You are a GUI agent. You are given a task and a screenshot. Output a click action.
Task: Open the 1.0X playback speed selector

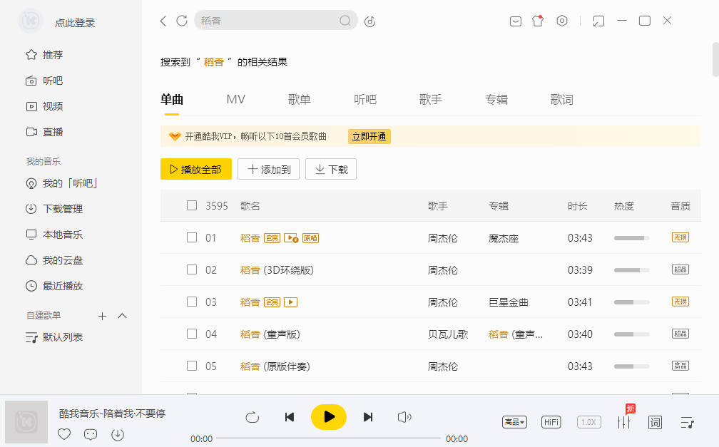coord(588,422)
